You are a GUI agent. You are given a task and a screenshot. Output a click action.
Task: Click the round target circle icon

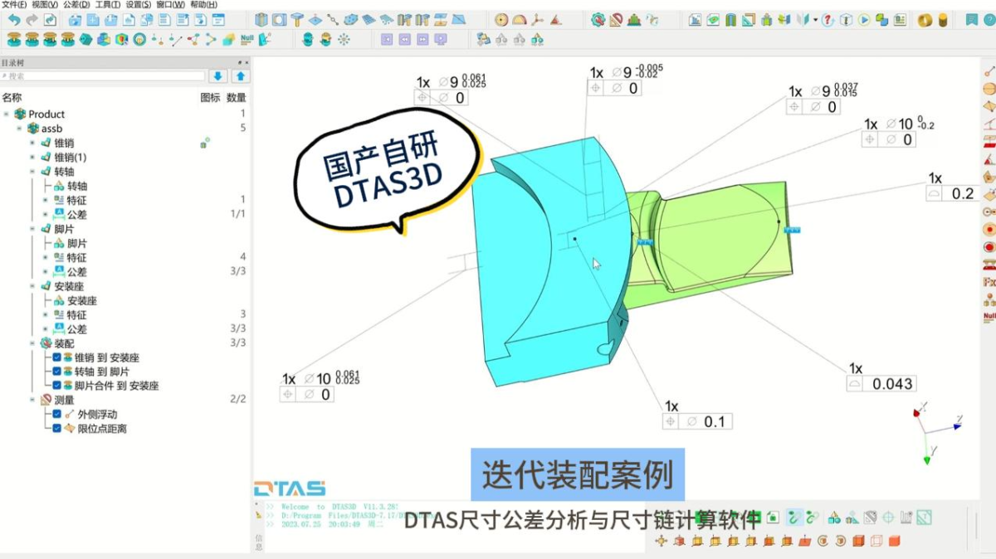tap(501, 20)
